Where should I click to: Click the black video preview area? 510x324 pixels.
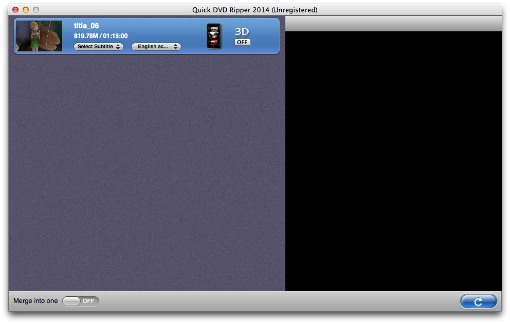click(x=394, y=161)
